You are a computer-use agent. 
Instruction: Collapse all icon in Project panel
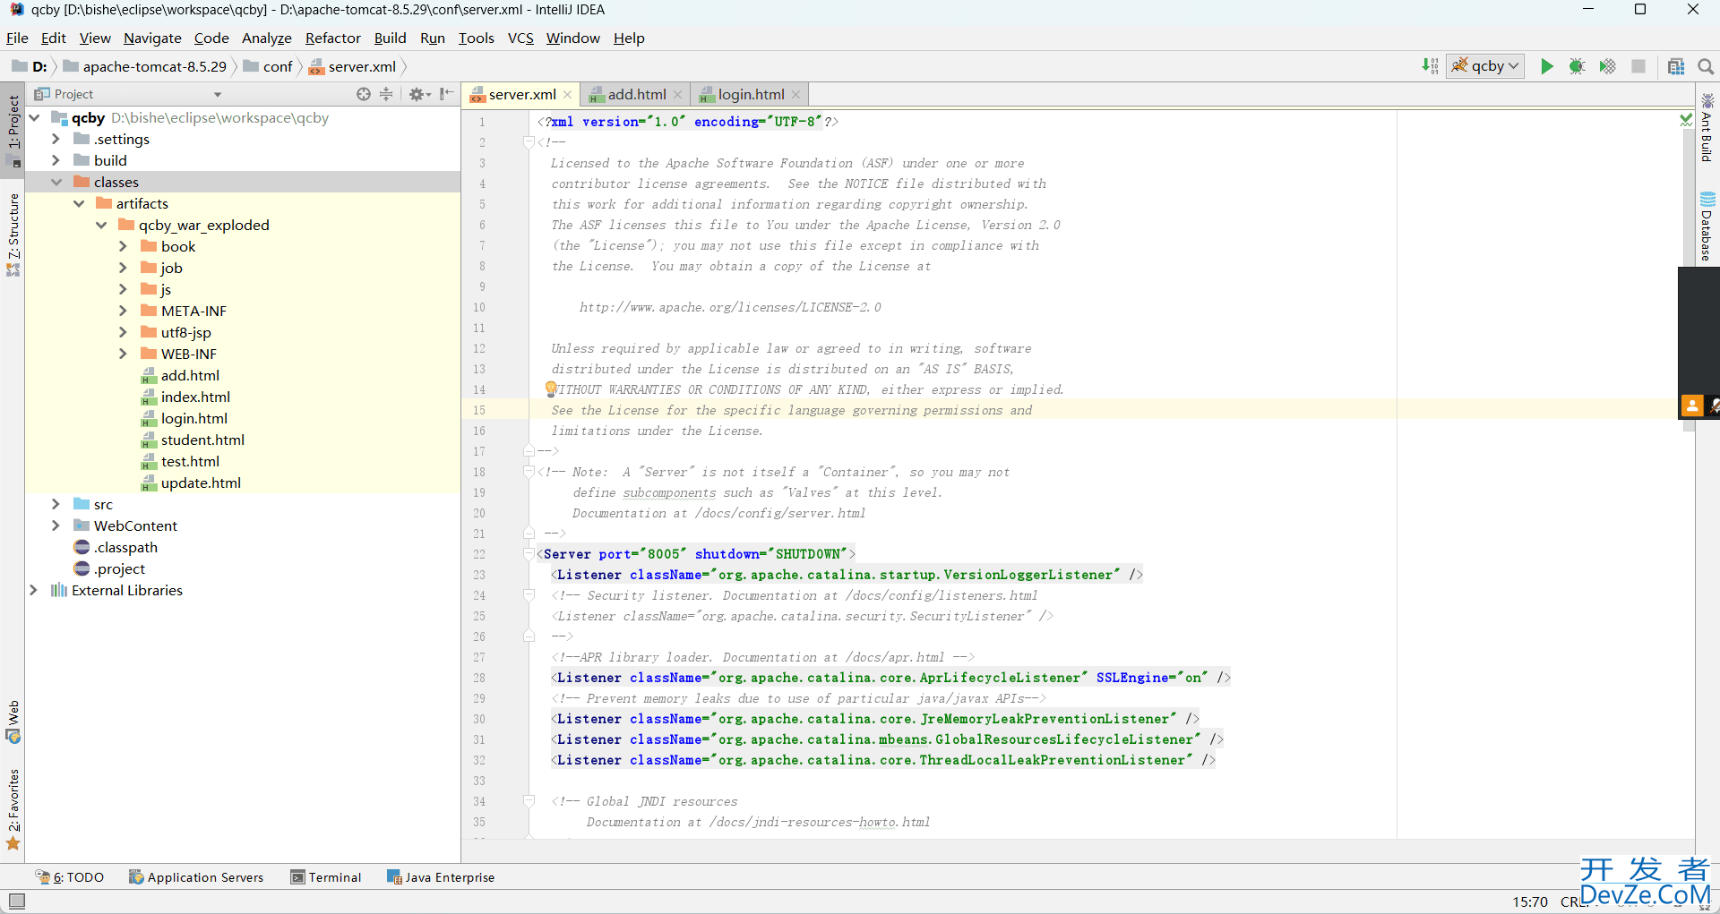pyautogui.click(x=386, y=94)
